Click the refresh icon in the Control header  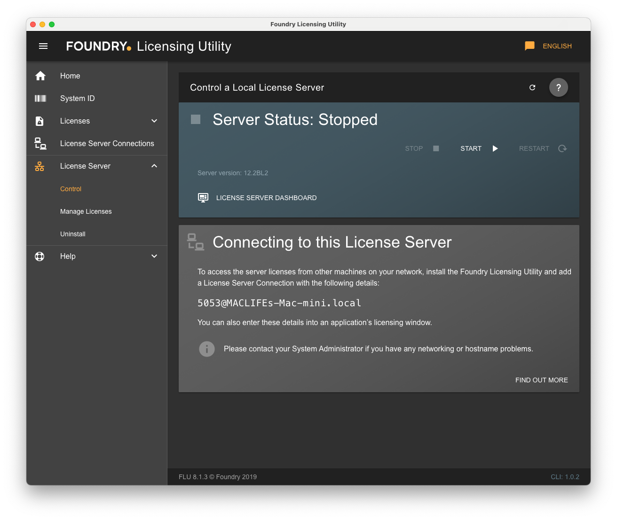click(532, 87)
